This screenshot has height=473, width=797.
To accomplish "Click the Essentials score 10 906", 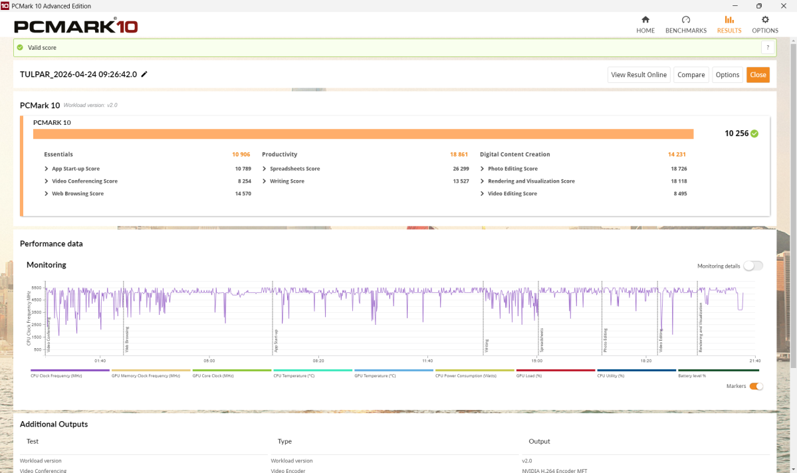I will point(241,154).
